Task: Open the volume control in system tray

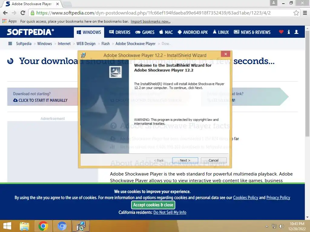Action: pyautogui.click(x=281, y=226)
